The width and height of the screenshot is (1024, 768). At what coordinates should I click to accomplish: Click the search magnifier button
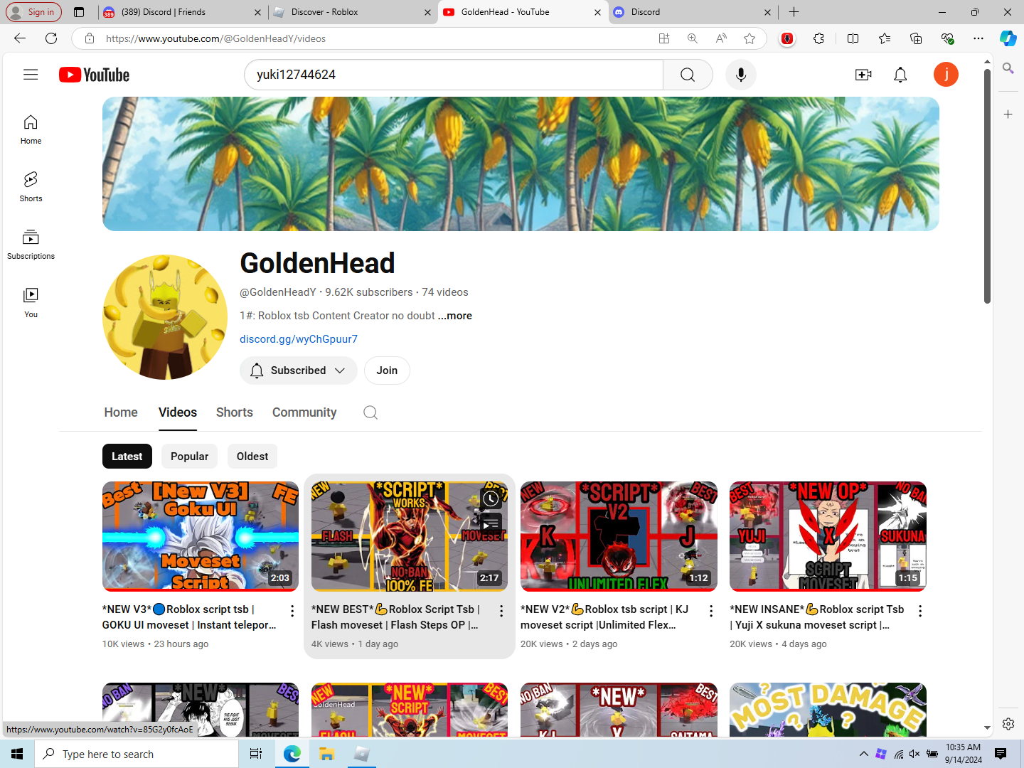[x=688, y=75]
